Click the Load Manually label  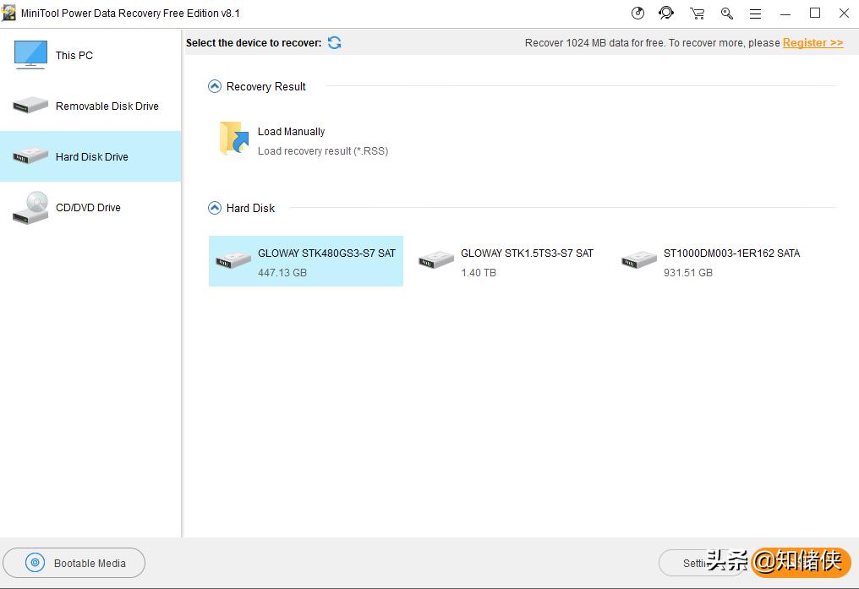pos(291,131)
